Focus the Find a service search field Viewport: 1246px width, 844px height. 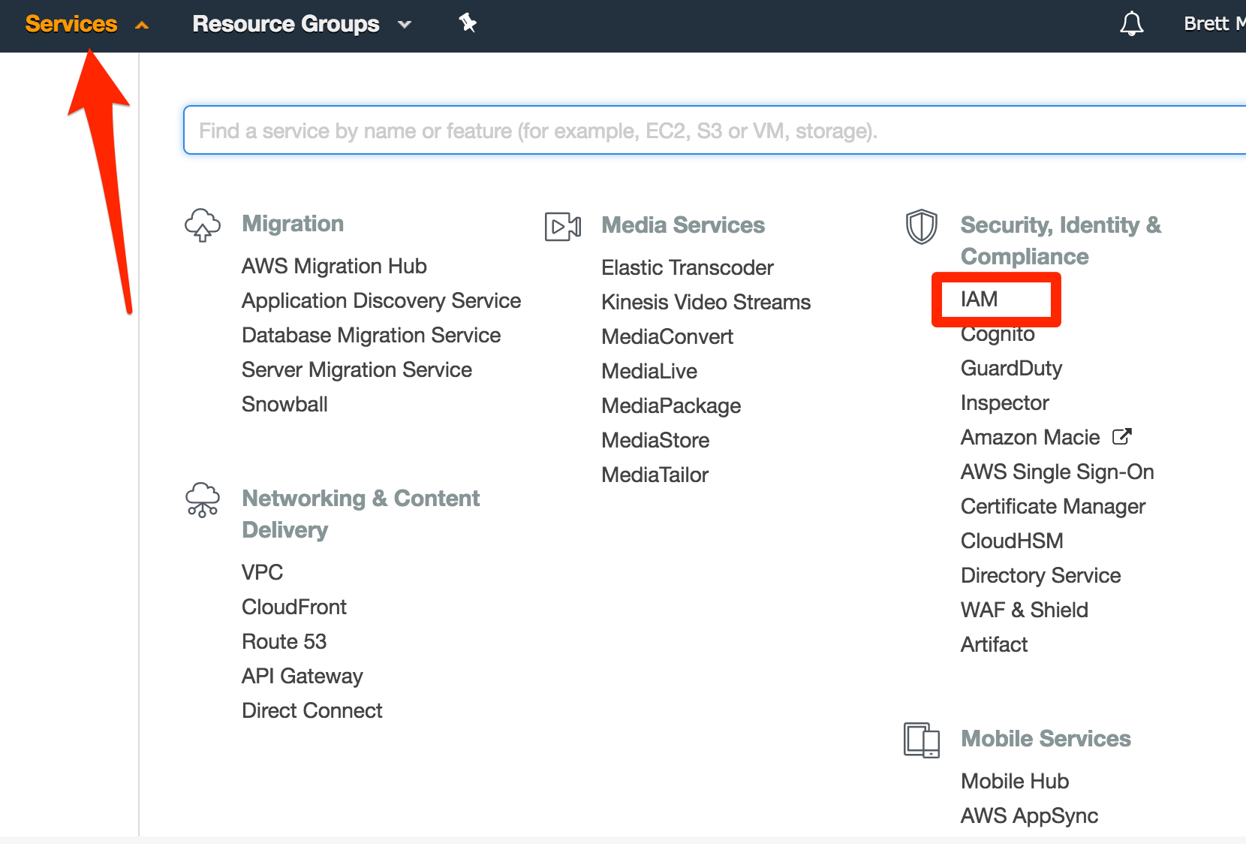[x=715, y=131]
